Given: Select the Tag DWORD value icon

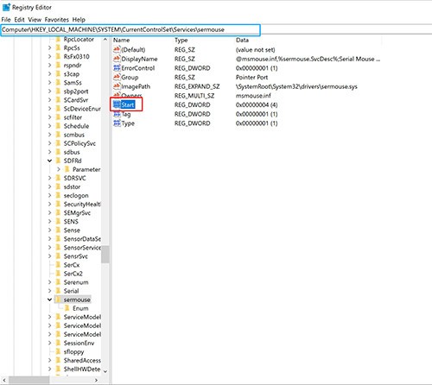Looking at the screenshot, I should click(x=117, y=114).
